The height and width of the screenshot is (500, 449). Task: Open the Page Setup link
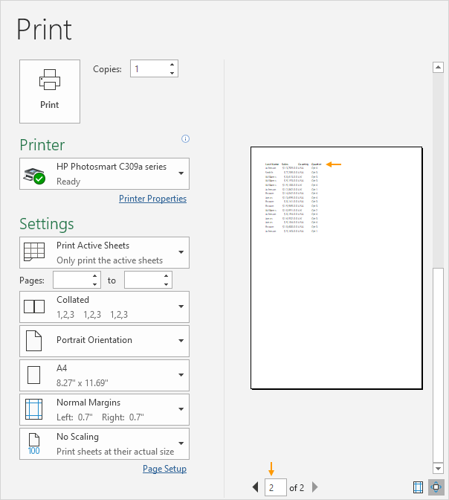164,469
